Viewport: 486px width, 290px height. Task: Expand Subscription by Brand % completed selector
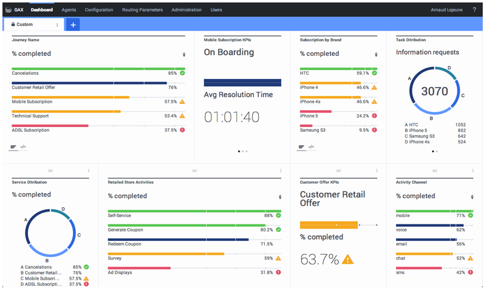tap(376, 54)
